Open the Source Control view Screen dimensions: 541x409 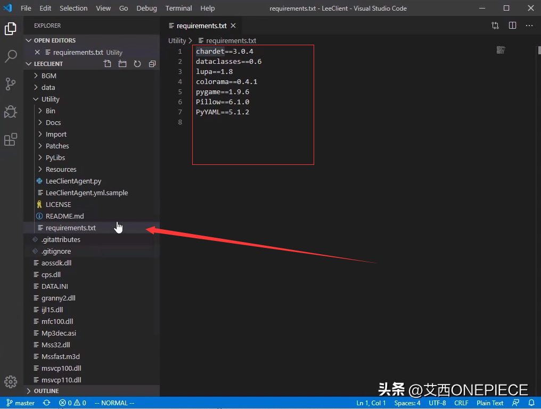pyautogui.click(x=11, y=84)
